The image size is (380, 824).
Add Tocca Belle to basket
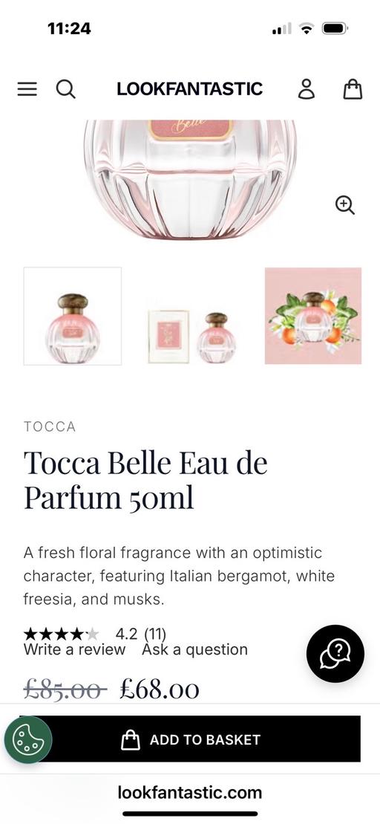pyautogui.click(x=190, y=739)
